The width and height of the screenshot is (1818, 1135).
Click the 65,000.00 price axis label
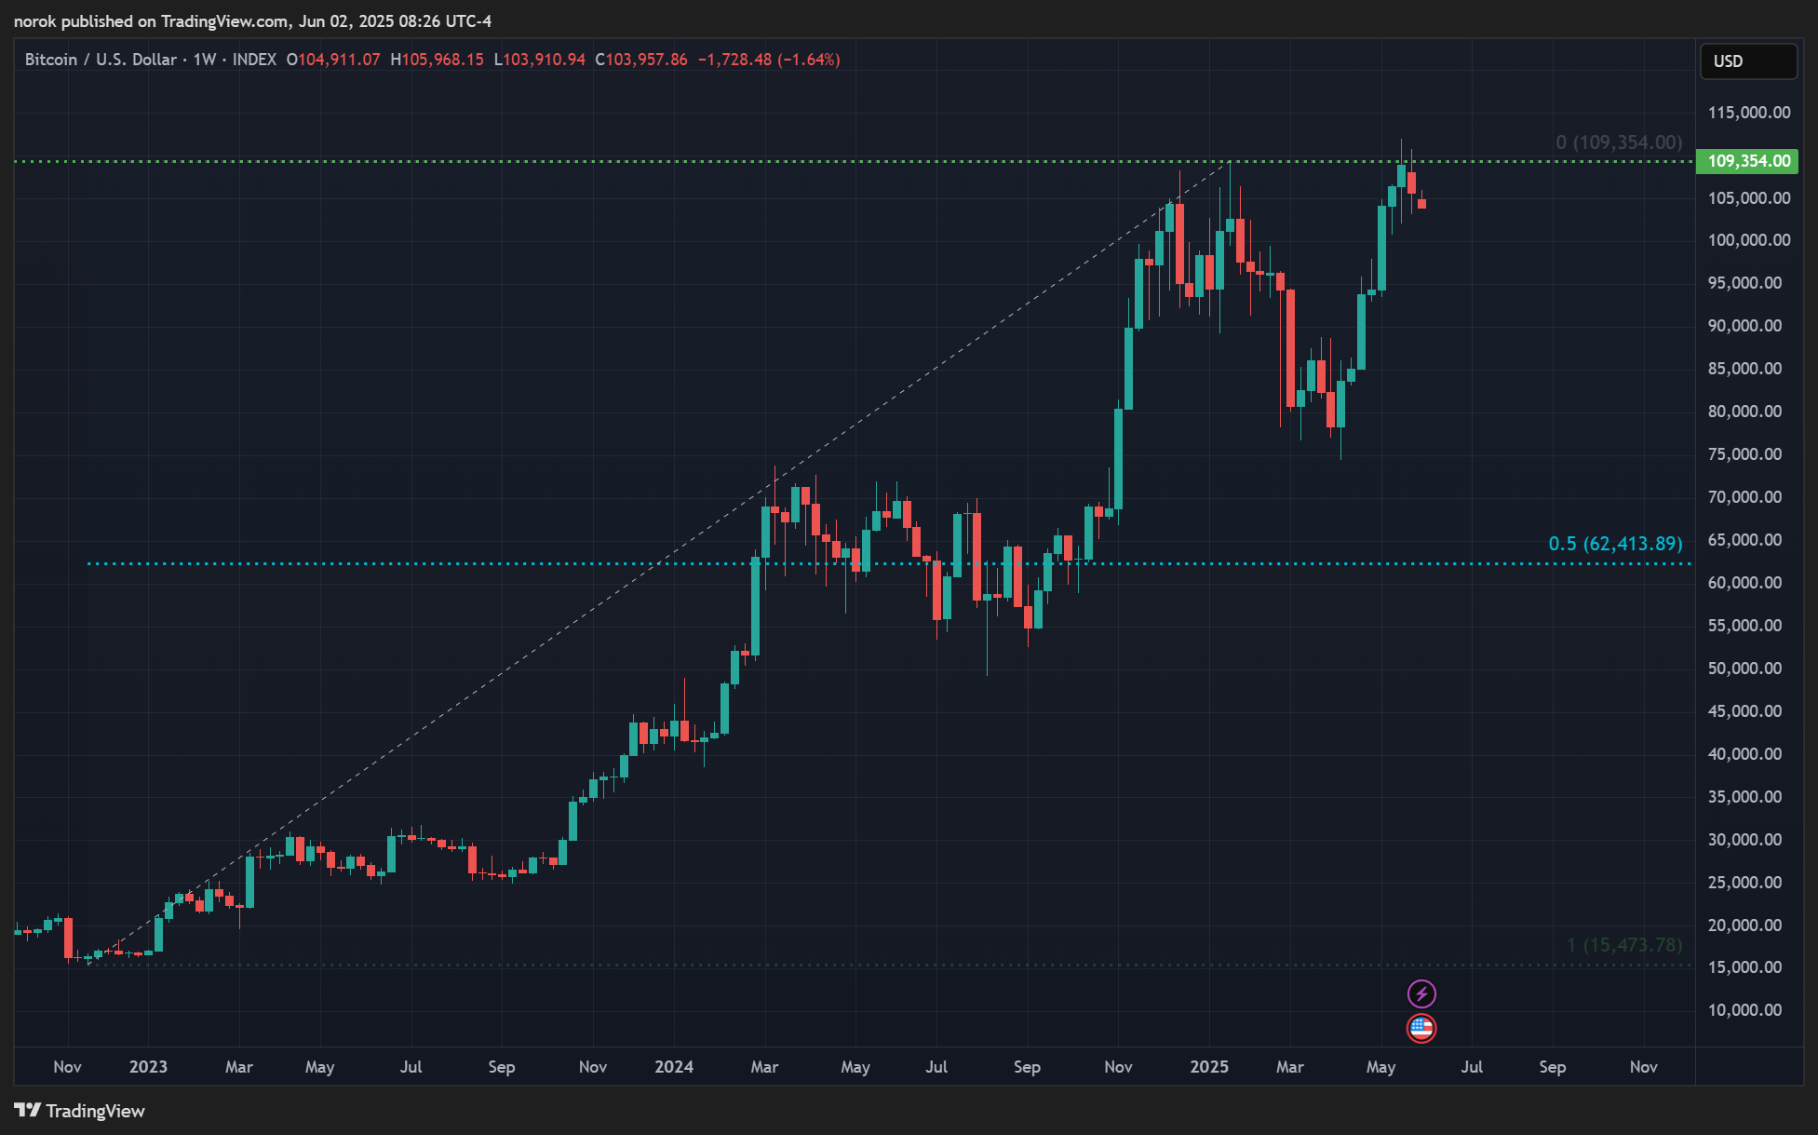(x=1744, y=540)
